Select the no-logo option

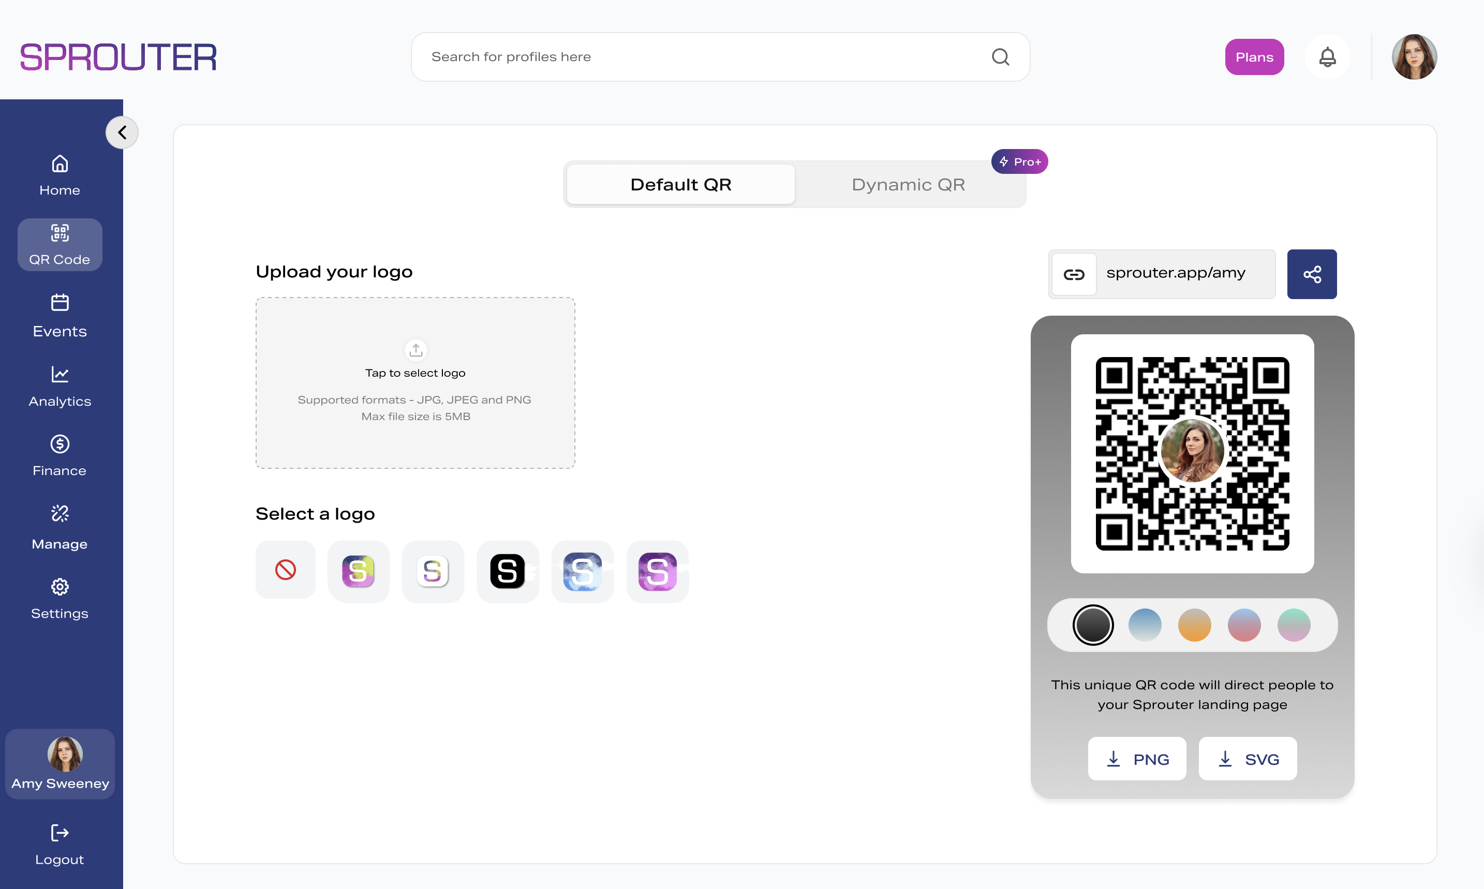coord(285,570)
